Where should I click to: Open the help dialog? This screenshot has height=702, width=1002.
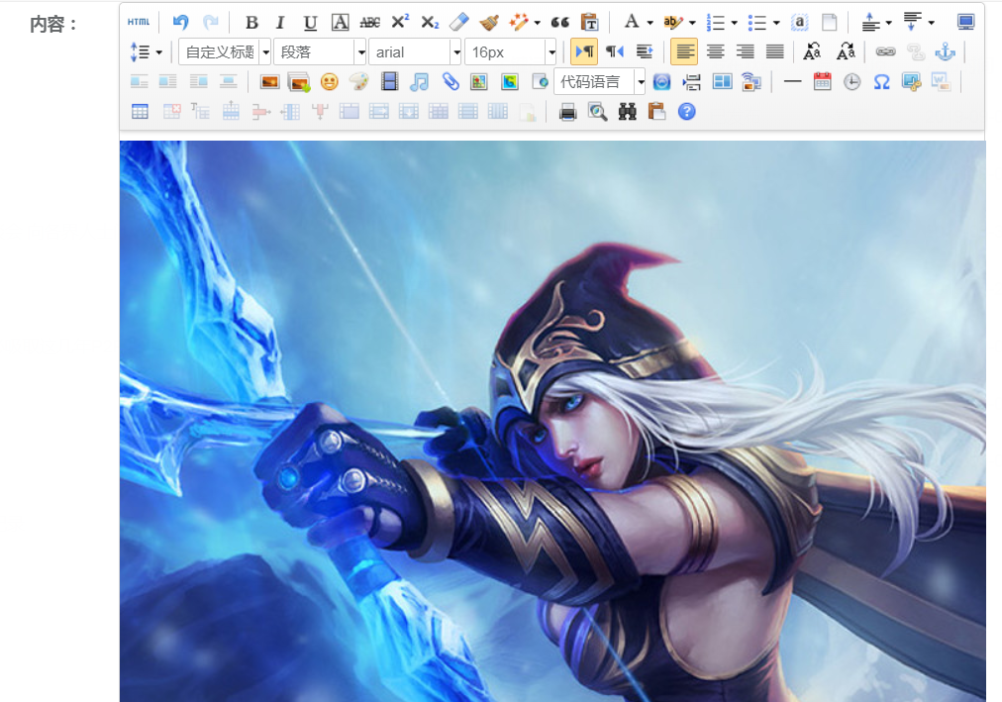pos(687,112)
